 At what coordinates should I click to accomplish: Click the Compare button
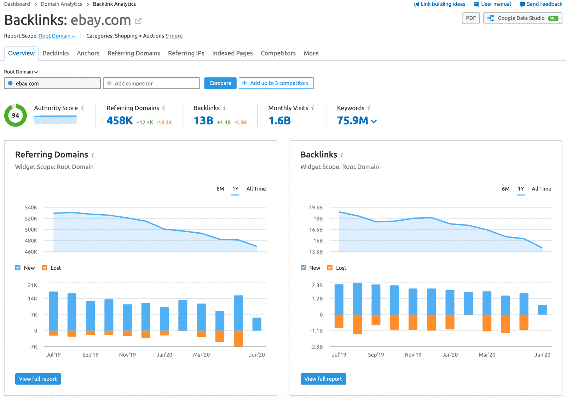click(220, 83)
